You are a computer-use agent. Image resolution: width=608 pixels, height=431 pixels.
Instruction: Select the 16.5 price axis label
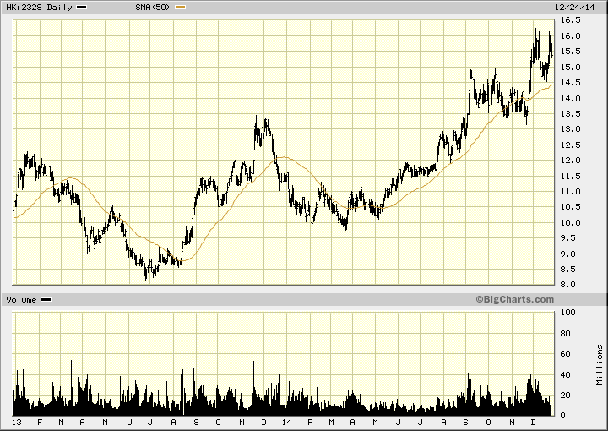click(570, 19)
